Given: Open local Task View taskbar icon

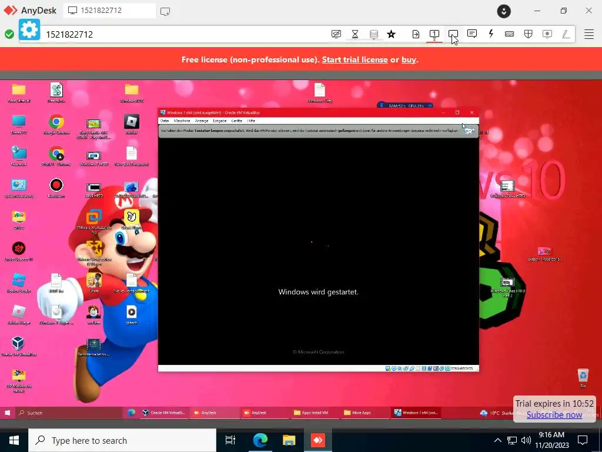Looking at the screenshot, I should pyautogui.click(x=230, y=440).
